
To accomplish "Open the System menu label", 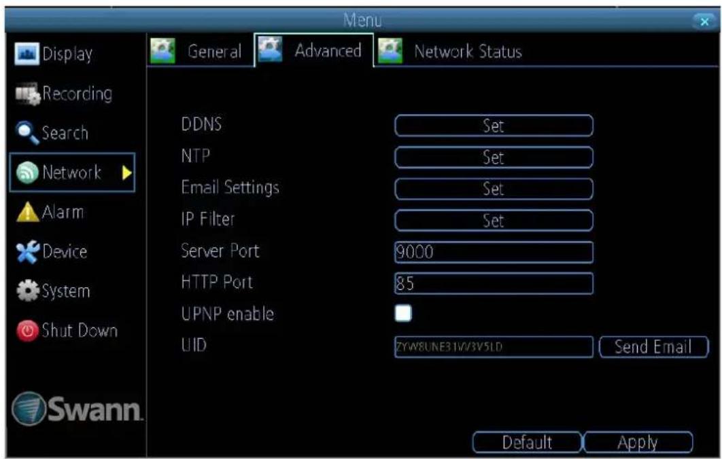I will pos(66,291).
